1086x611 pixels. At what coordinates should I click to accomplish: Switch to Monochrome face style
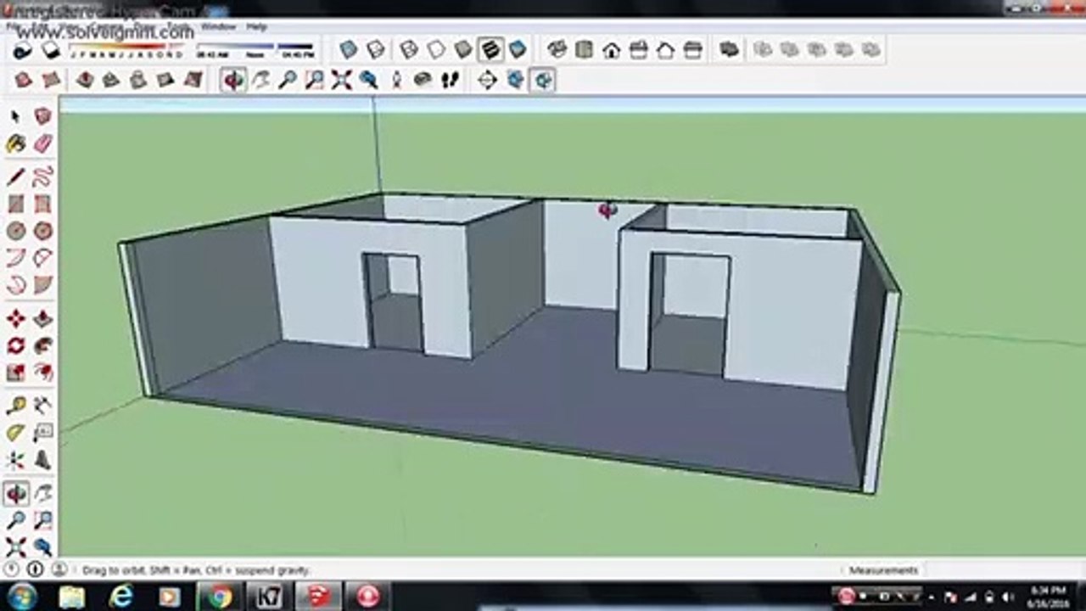point(518,50)
